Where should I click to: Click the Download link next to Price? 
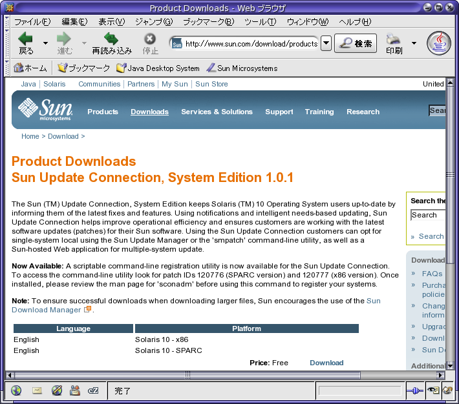coord(326,363)
